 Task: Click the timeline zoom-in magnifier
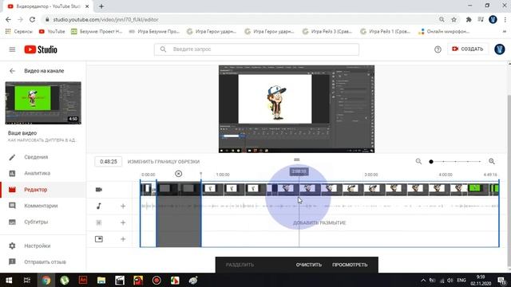(x=492, y=161)
